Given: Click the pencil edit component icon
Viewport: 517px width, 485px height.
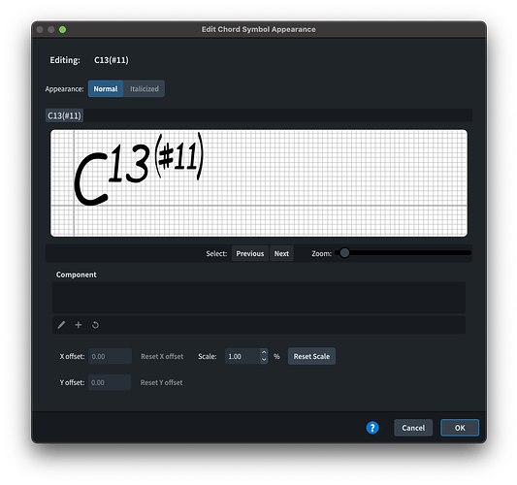Looking at the screenshot, I should pyautogui.click(x=61, y=325).
